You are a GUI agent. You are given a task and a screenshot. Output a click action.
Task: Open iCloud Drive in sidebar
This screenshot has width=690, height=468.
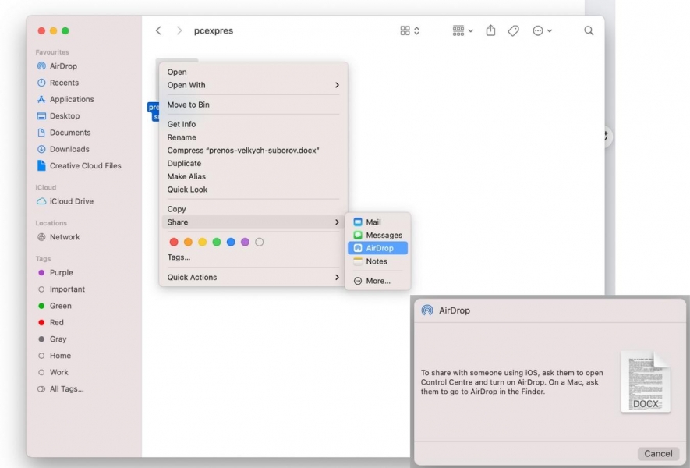tap(65, 201)
